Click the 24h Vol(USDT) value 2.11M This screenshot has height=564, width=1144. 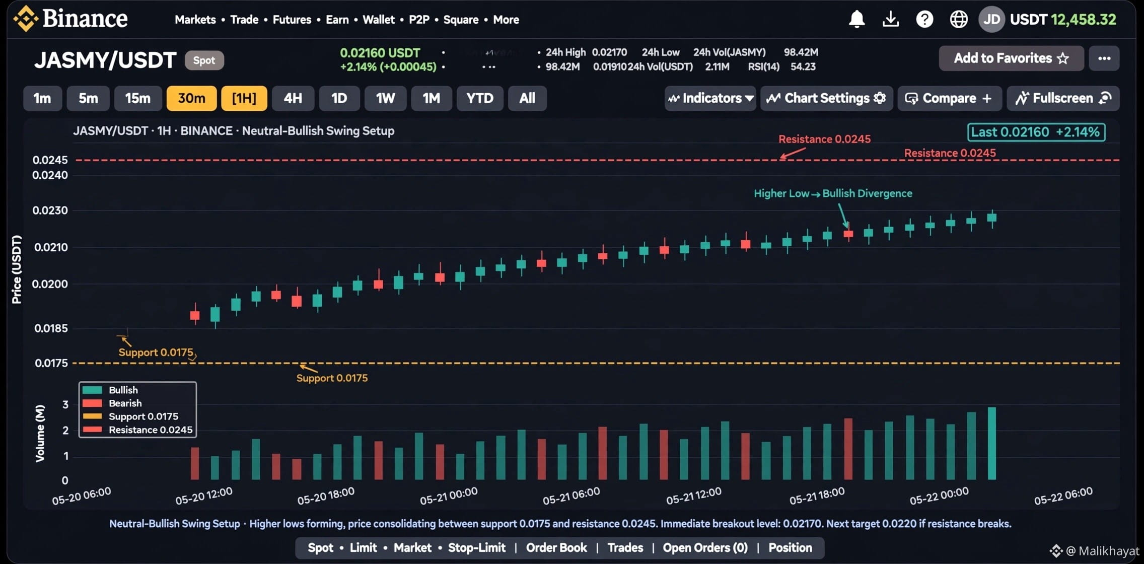click(x=717, y=66)
